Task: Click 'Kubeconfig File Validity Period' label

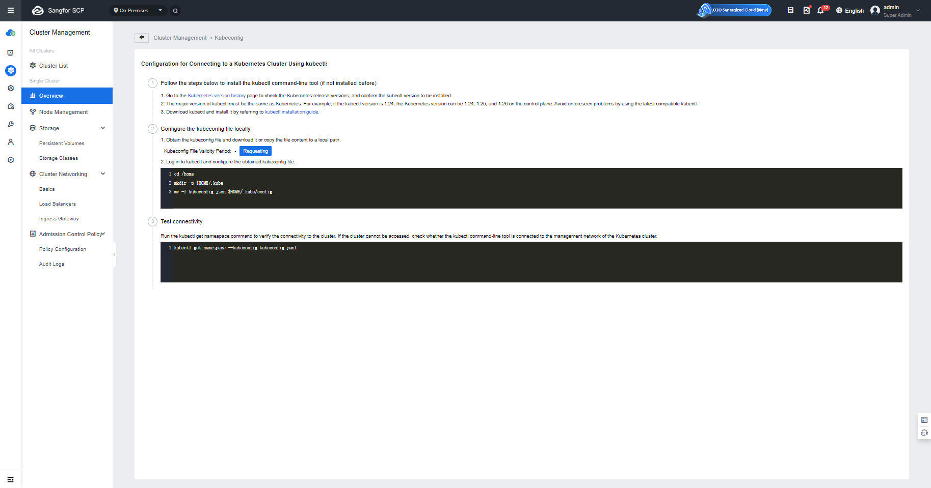Action: (x=198, y=151)
